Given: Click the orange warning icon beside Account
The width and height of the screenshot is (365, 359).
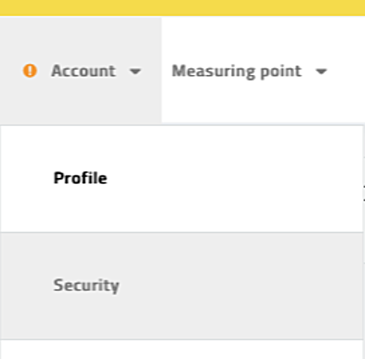Looking at the screenshot, I should pyautogui.click(x=29, y=71).
